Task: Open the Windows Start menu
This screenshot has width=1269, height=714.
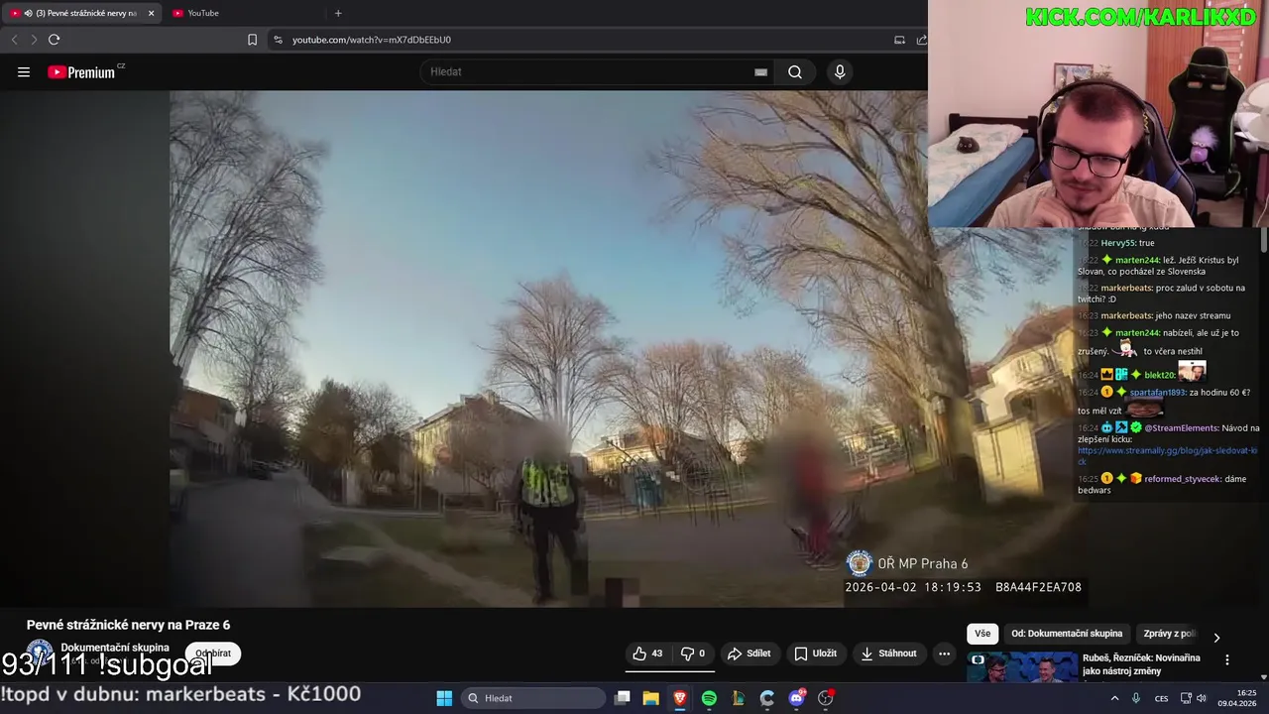Action: pos(444,698)
